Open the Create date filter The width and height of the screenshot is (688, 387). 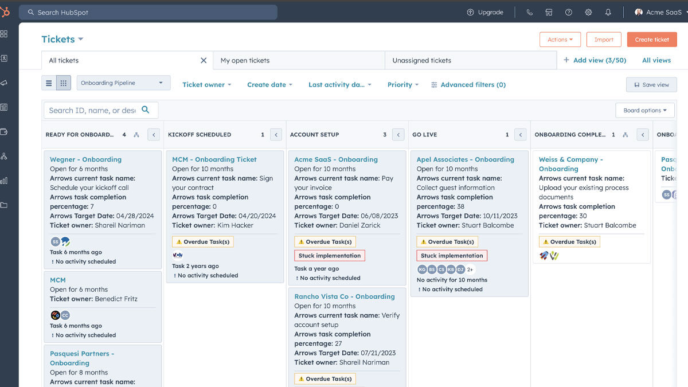click(x=270, y=85)
